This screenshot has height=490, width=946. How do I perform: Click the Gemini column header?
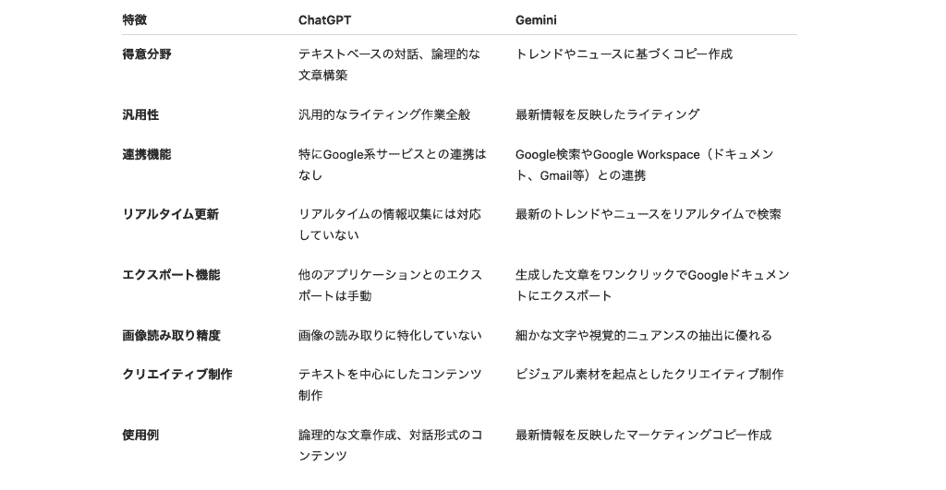click(x=536, y=20)
